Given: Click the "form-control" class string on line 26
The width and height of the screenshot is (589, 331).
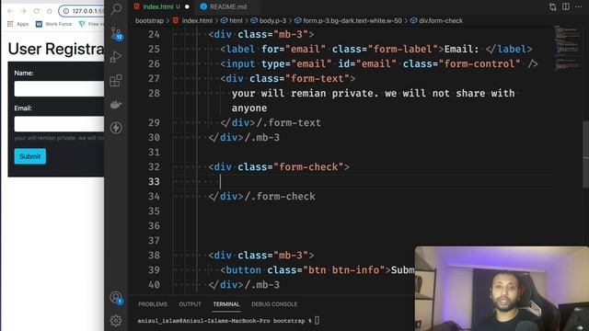Looking at the screenshot, I should pyautogui.click(x=479, y=63).
